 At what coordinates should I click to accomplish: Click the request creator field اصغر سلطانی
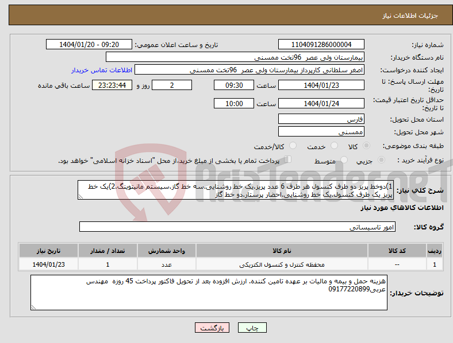[249, 70]
